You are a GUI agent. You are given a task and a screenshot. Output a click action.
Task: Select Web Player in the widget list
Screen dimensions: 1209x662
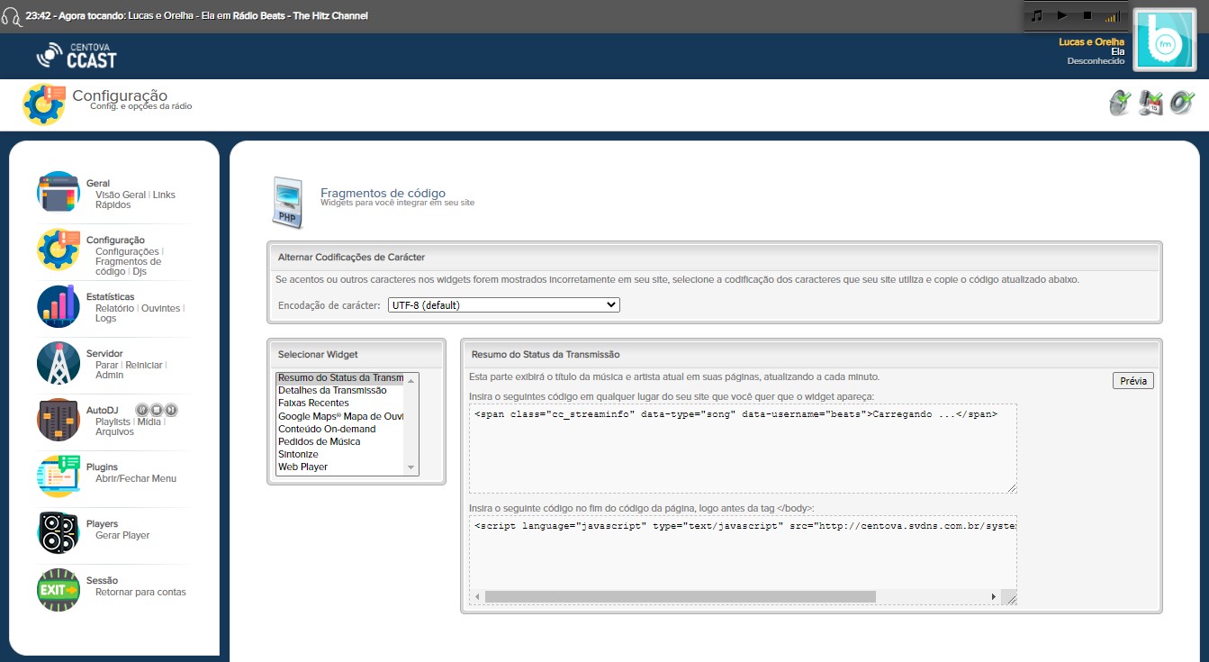pyautogui.click(x=302, y=467)
